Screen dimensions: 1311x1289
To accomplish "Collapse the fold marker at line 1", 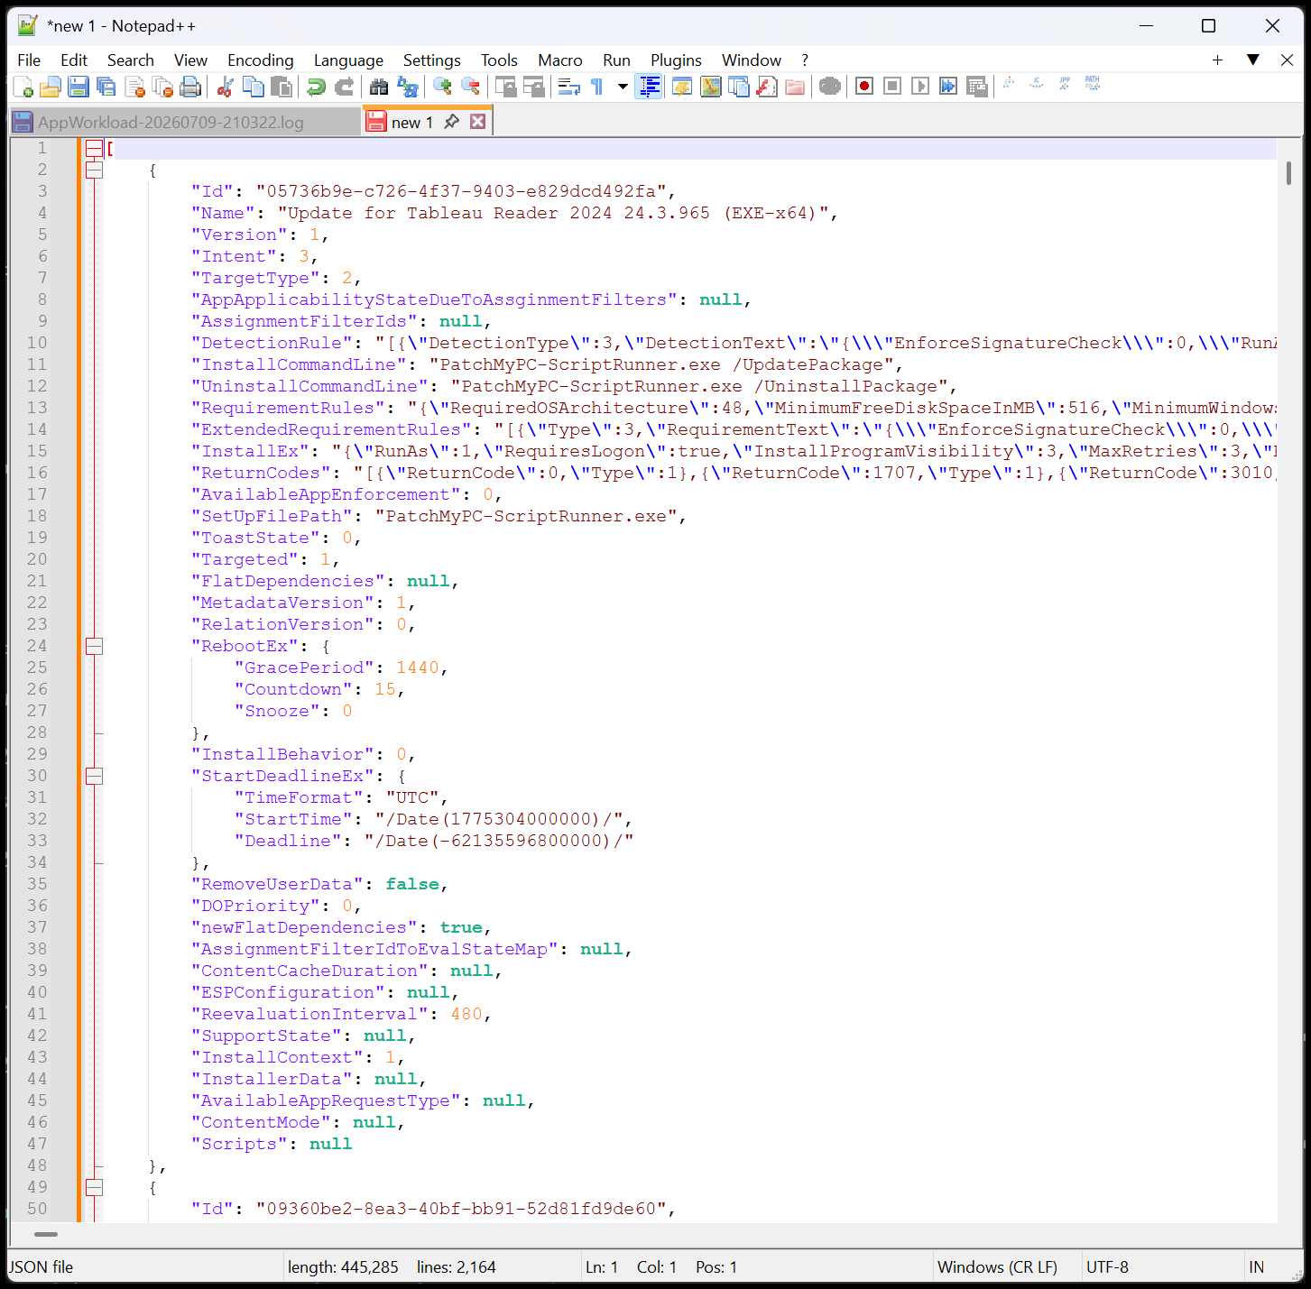I will [x=94, y=148].
